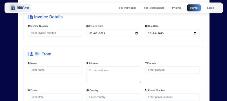Open the For Professional menu item
227x101 pixels.
click(154, 8)
